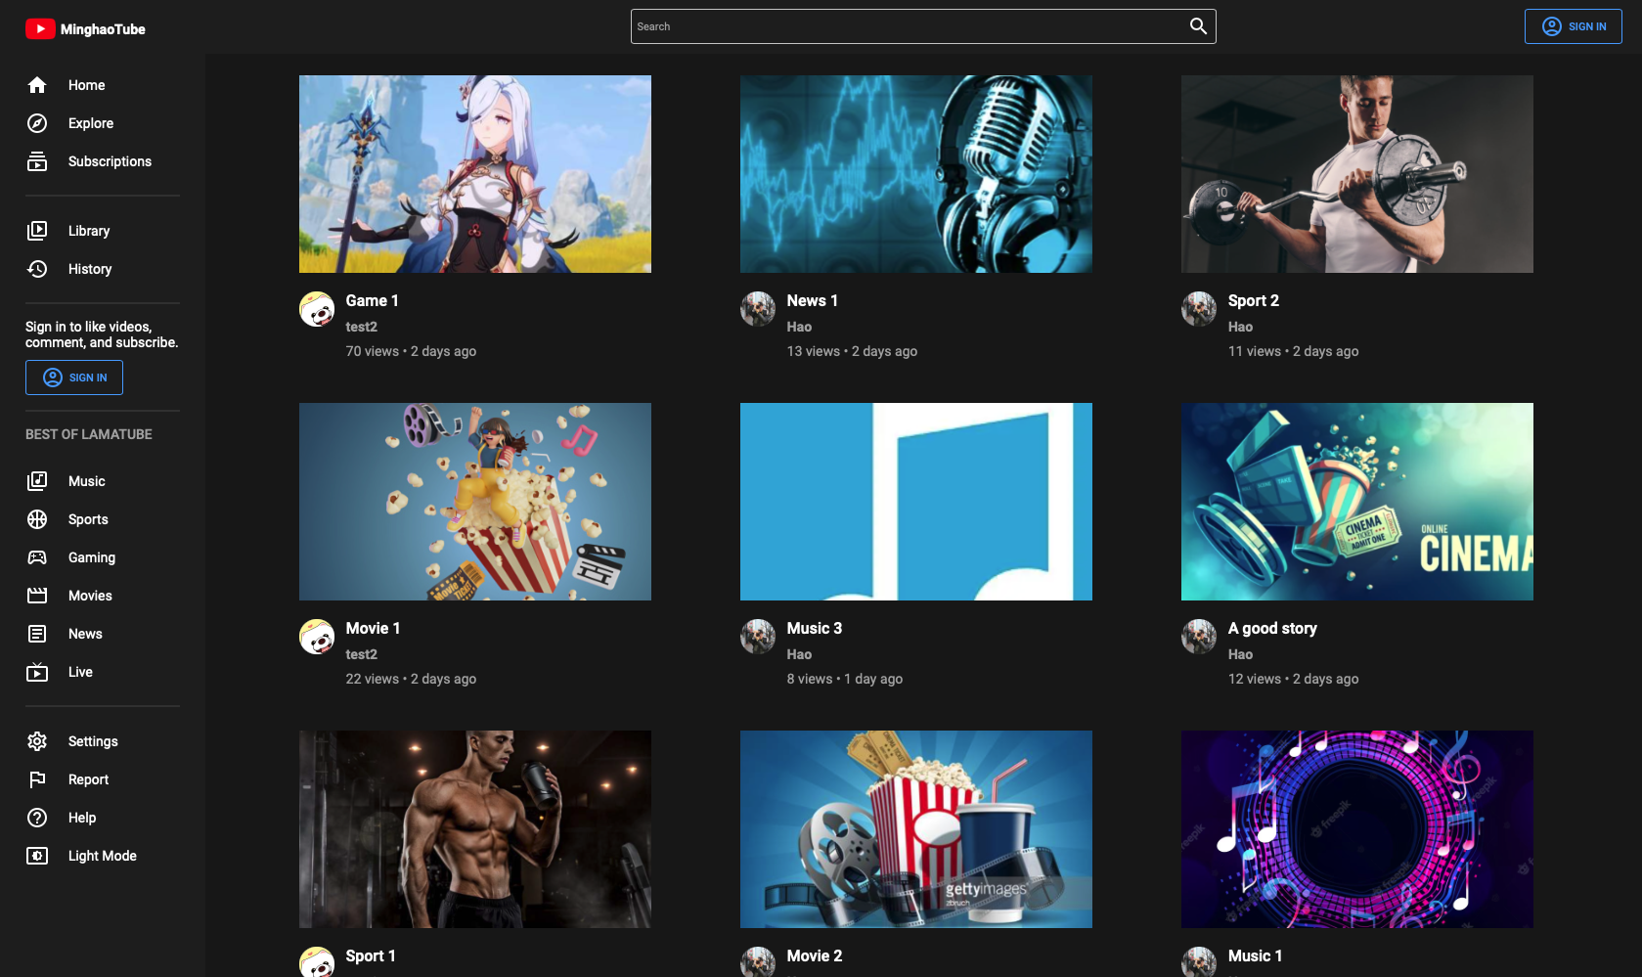
Task: Open the Sport 1 video title
Action: pyautogui.click(x=371, y=956)
